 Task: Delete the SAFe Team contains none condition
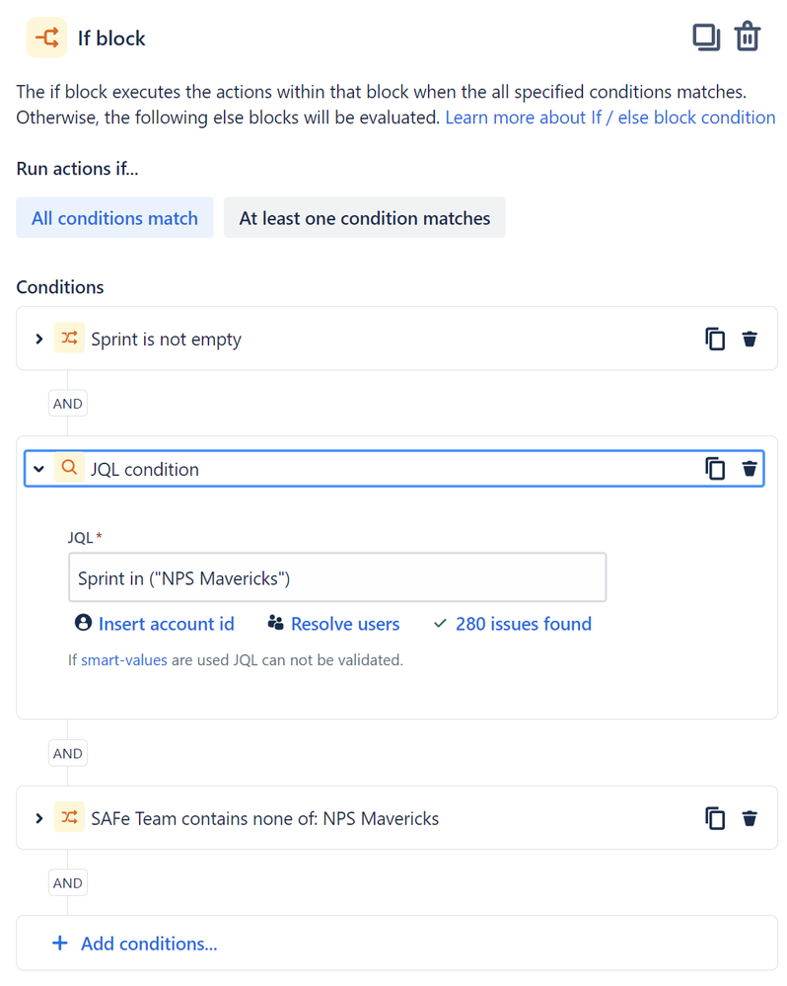click(750, 818)
